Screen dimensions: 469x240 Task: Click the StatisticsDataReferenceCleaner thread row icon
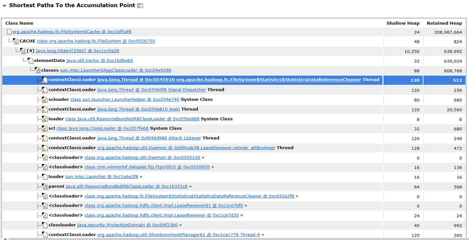[45, 80]
